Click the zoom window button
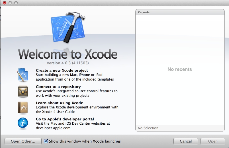Image resolution: width=229 pixels, height=148 pixels. [16, 3]
